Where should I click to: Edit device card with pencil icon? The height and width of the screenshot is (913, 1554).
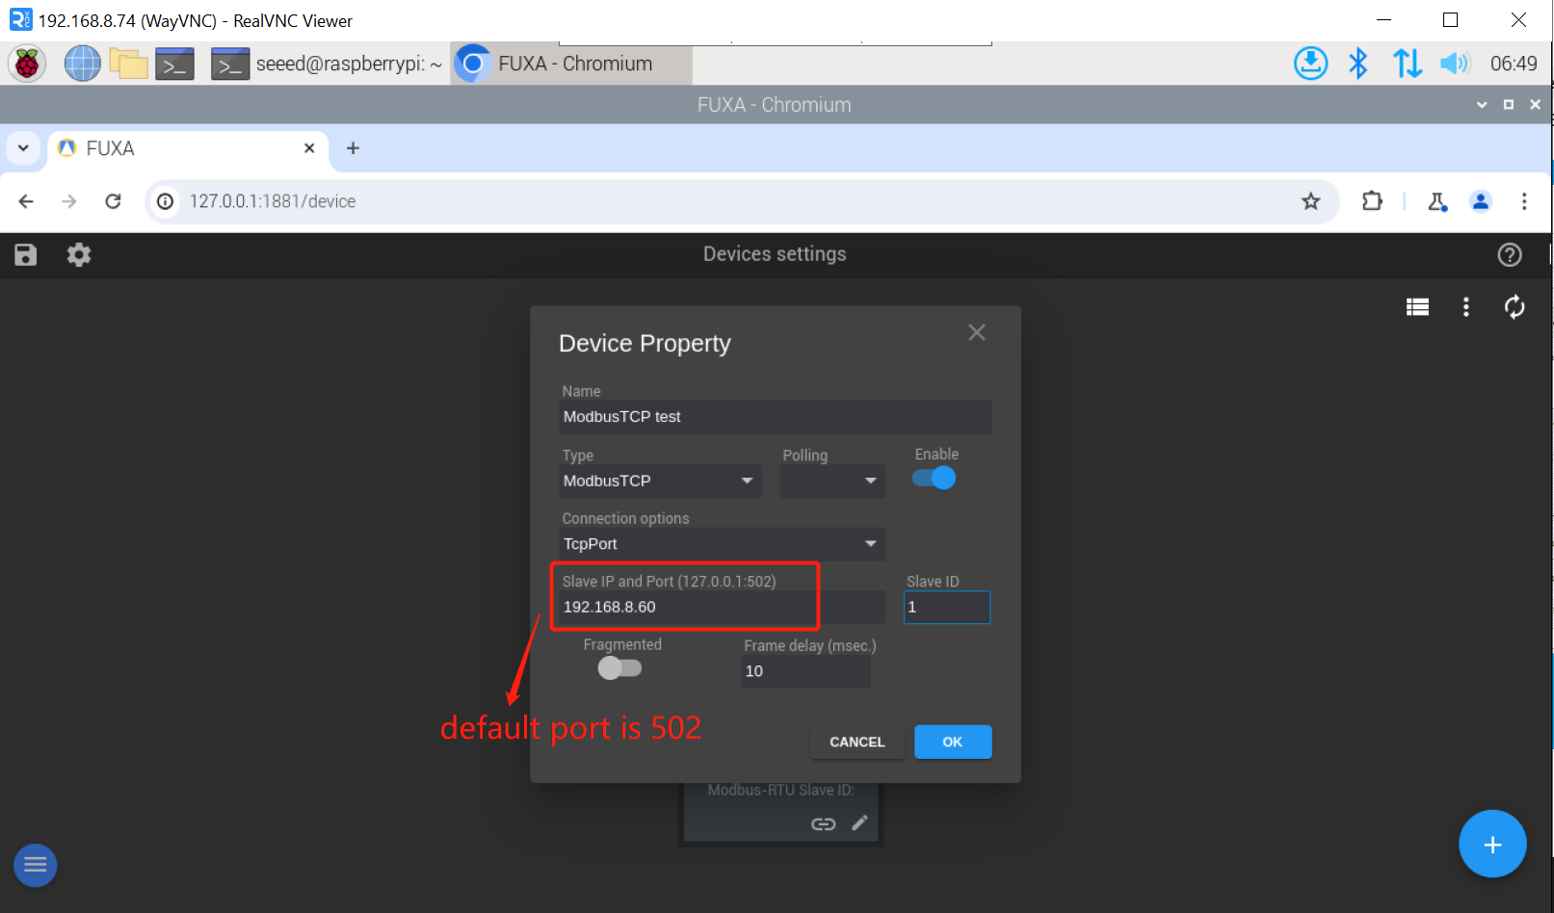pos(860,822)
